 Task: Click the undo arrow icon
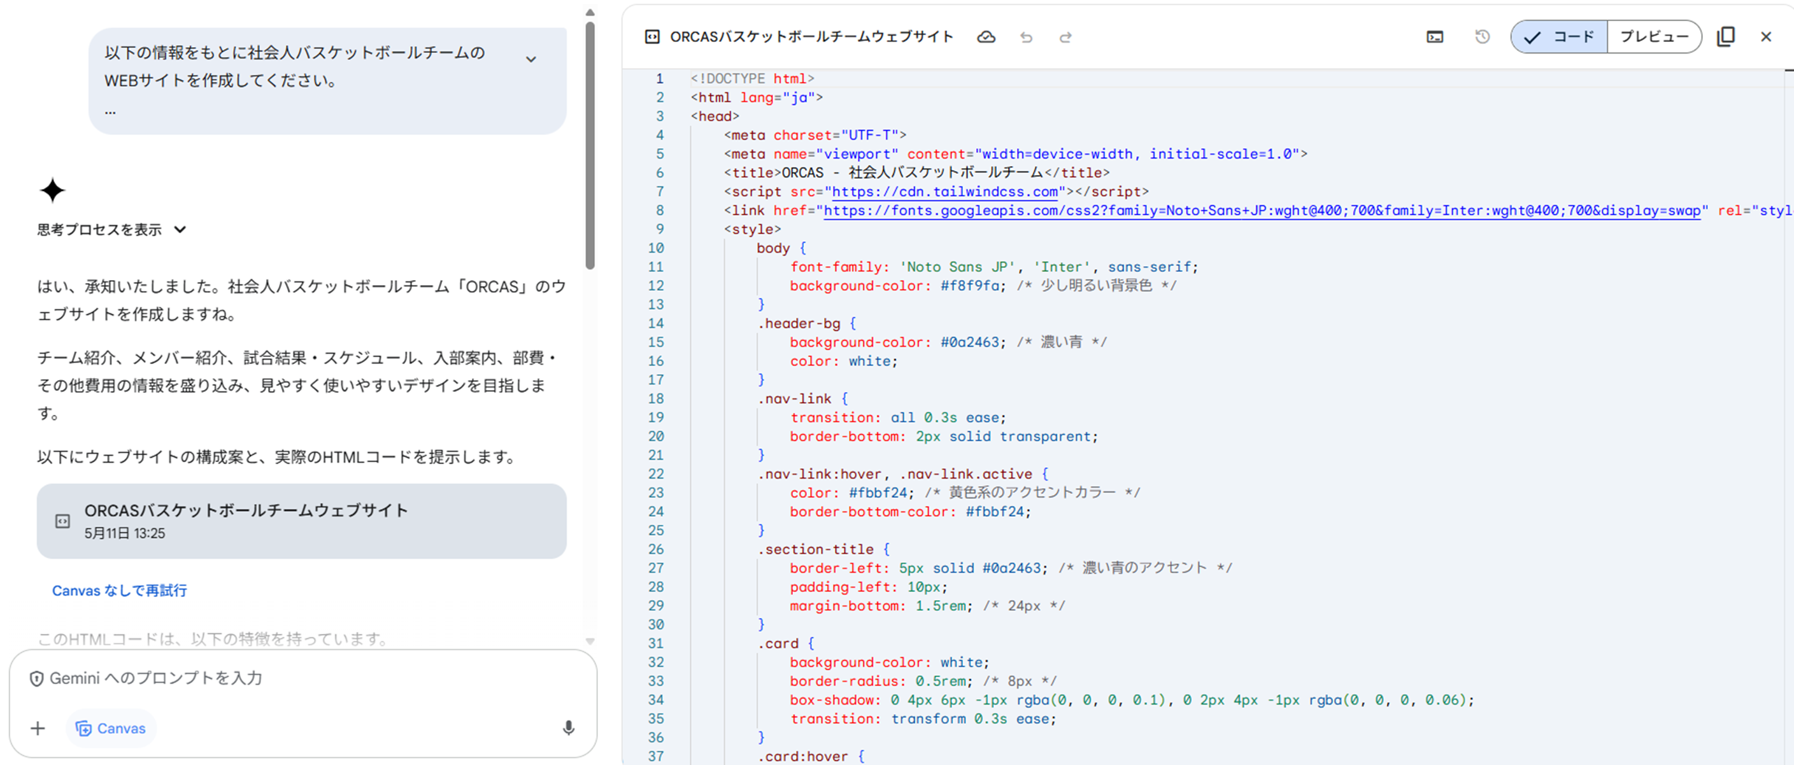pos(1026,37)
